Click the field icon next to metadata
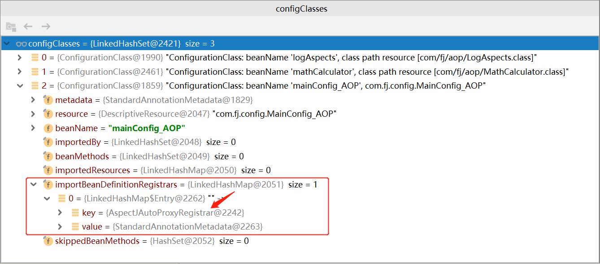Viewport: 600px width, 264px height. click(x=48, y=100)
